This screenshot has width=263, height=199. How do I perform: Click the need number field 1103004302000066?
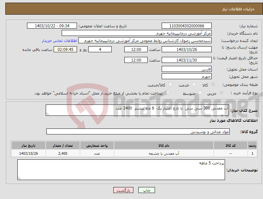point(187,26)
